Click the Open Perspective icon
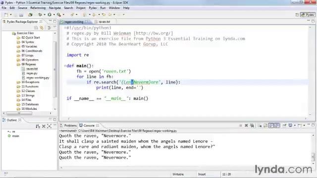The width and height of the screenshot is (317, 178). (x=297, y=15)
